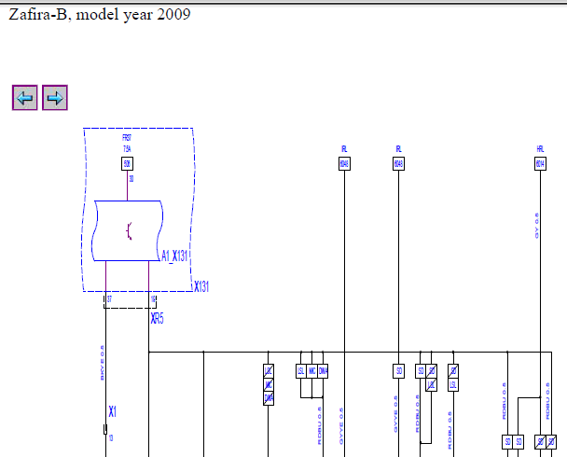
Task: Click the XR5 connector label
Action: point(157,319)
